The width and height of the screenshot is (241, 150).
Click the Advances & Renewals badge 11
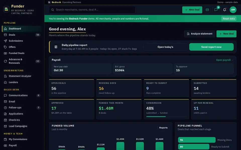[38, 61]
